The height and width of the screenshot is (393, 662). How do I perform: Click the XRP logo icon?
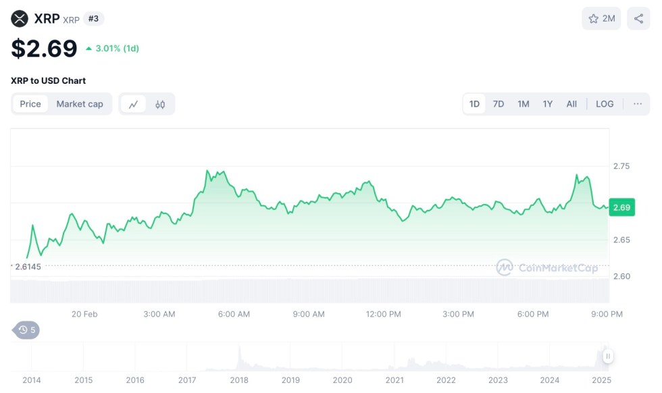coord(20,19)
